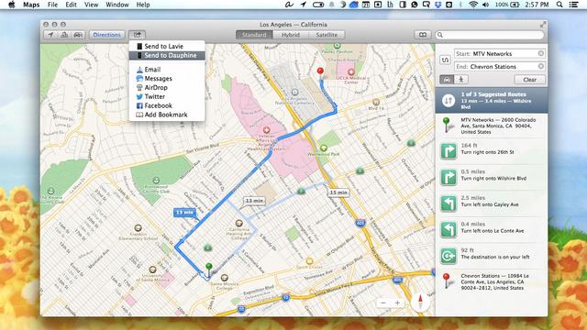The height and width of the screenshot is (330, 587).
Task: Switch map to Satellite view
Action: [x=327, y=35]
